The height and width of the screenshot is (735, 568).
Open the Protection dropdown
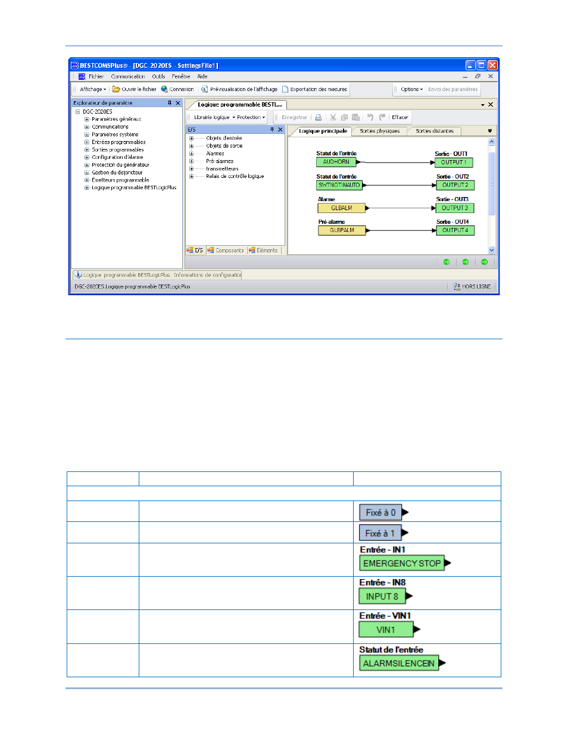point(251,117)
